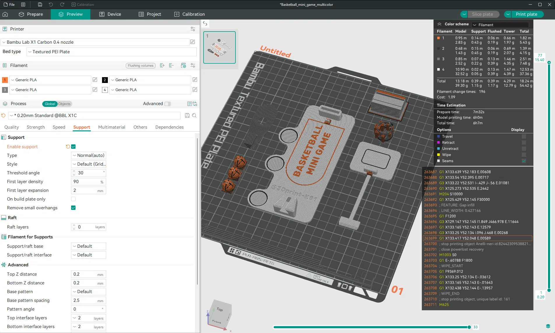Open the Home screen icon
Image resolution: width=555 pixels, height=333 pixels.
(5, 14)
